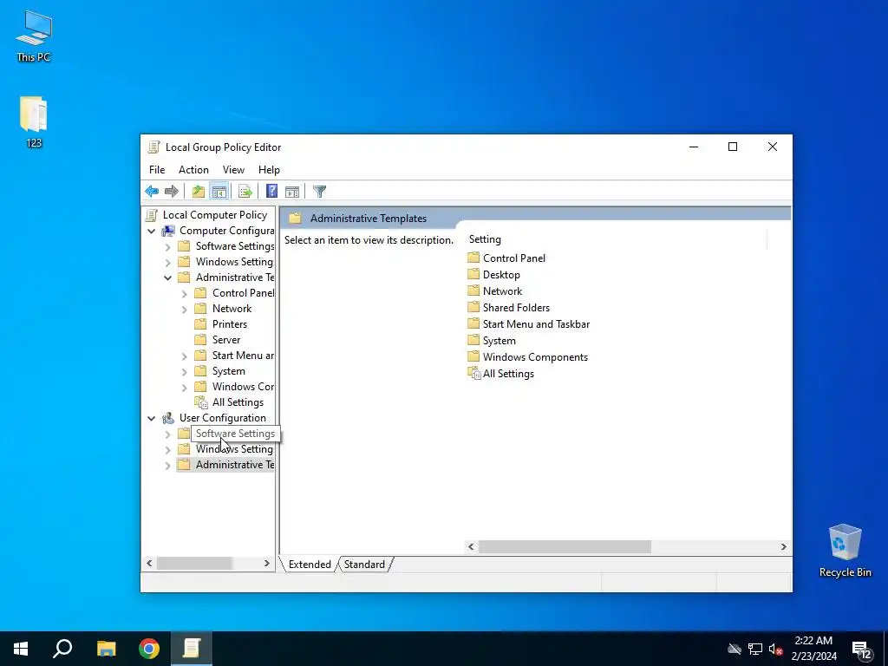The width and height of the screenshot is (888, 666).
Task: Click the Export List toolbar icon
Action: click(245, 192)
